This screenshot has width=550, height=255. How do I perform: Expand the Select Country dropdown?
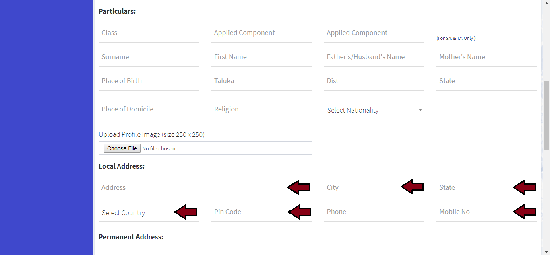(137, 213)
